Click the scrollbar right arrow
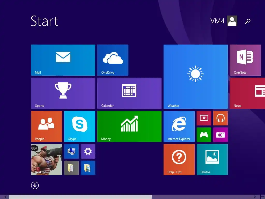265x199 pixels. 255,197
